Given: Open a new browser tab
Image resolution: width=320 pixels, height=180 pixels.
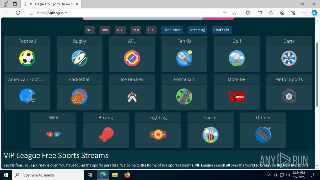Looking at the screenshot, I should 85,4.
